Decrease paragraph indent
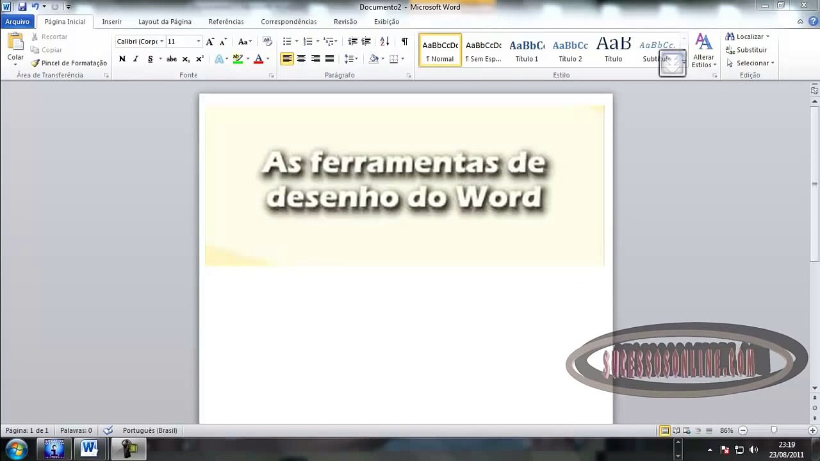Screen dimensions: 820x461 (x=352, y=42)
